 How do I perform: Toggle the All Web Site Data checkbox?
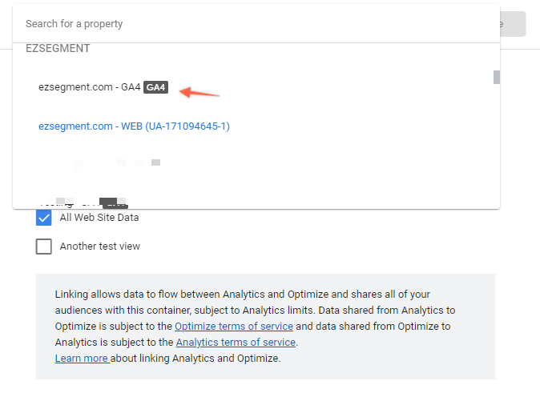pos(44,218)
